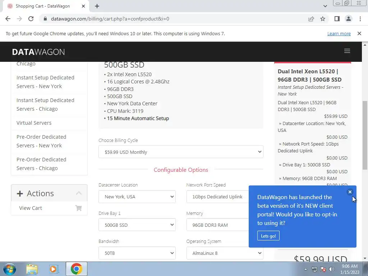Close the blue beta portal popup
Image resolution: width=368 pixels, height=276 pixels.
click(x=350, y=192)
